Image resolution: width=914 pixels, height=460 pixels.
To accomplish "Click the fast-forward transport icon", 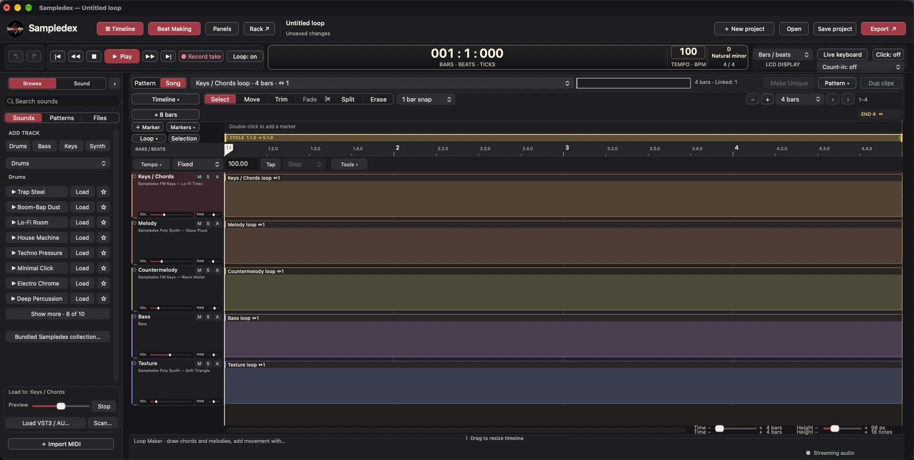I will pyautogui.click(x=150, y=56).
